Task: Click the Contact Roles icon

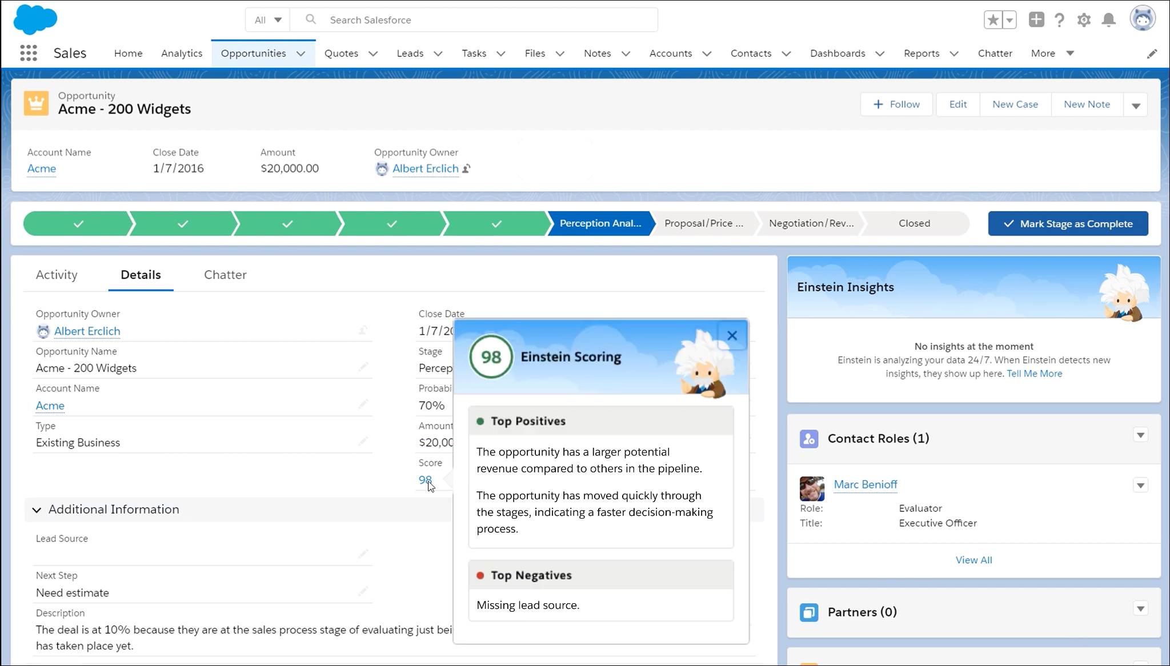Action: point(809,439)
